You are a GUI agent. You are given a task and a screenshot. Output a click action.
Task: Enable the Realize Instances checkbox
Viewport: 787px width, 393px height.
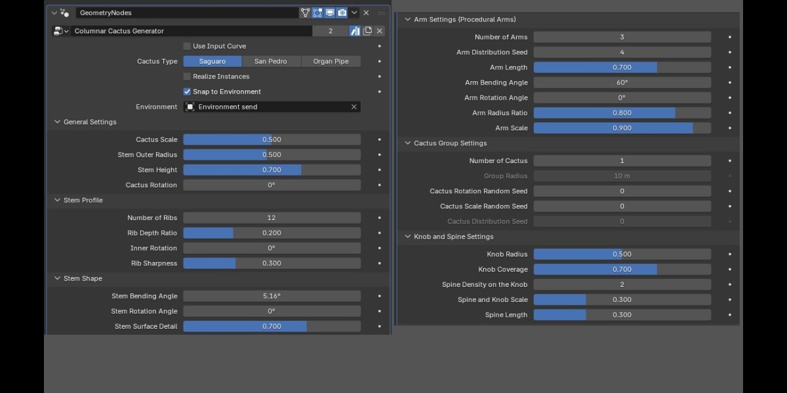tap(187, 77)
